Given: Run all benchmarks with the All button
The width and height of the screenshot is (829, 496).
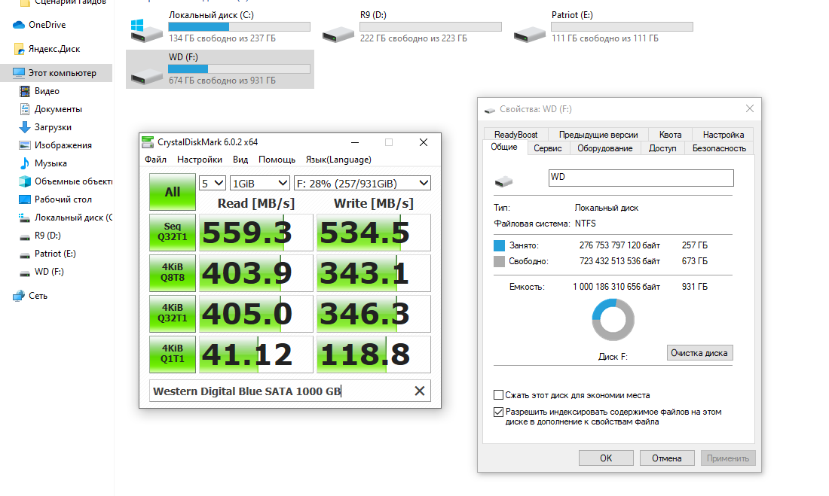Looking at the screenshot, I should [173, 192].
